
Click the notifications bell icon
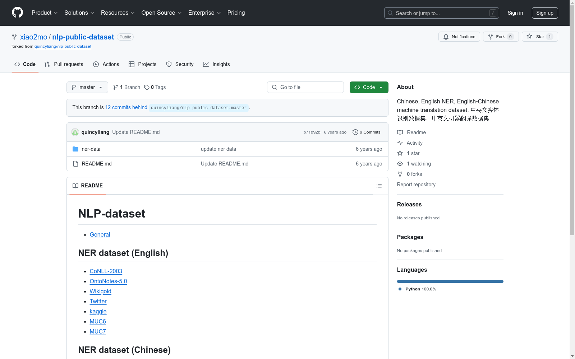(446, 37)
